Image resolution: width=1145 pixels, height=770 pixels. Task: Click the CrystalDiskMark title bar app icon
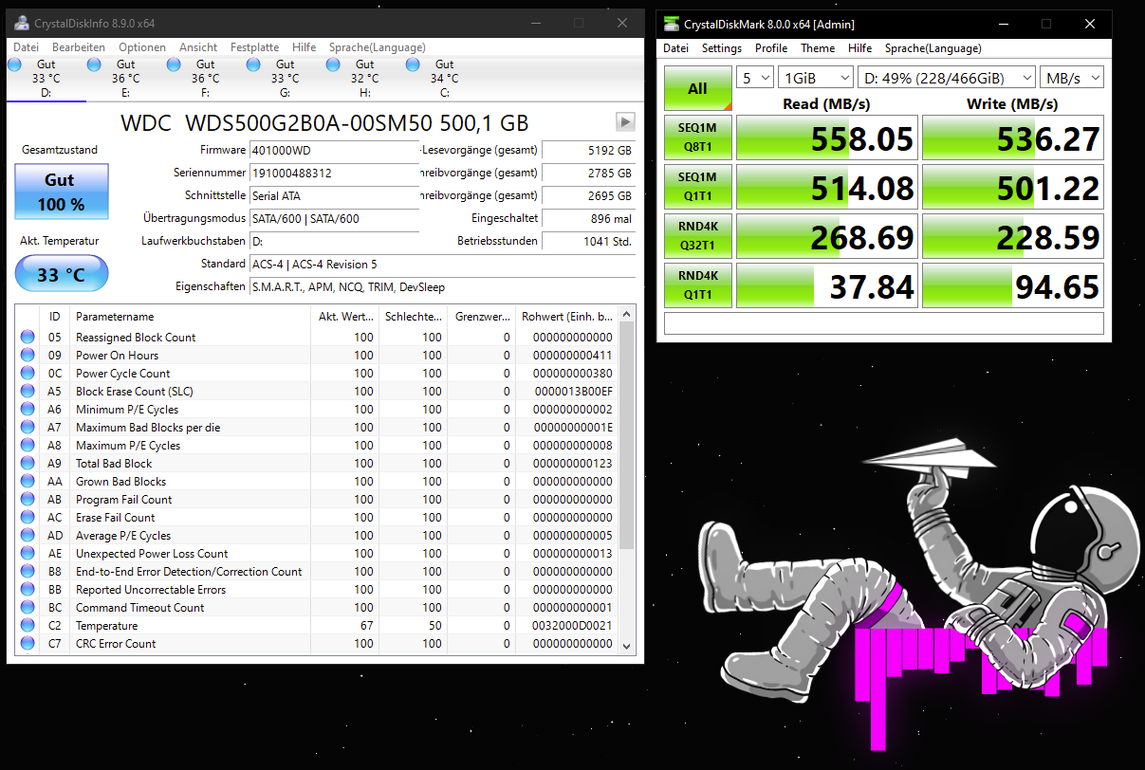(x=672, y=24)
